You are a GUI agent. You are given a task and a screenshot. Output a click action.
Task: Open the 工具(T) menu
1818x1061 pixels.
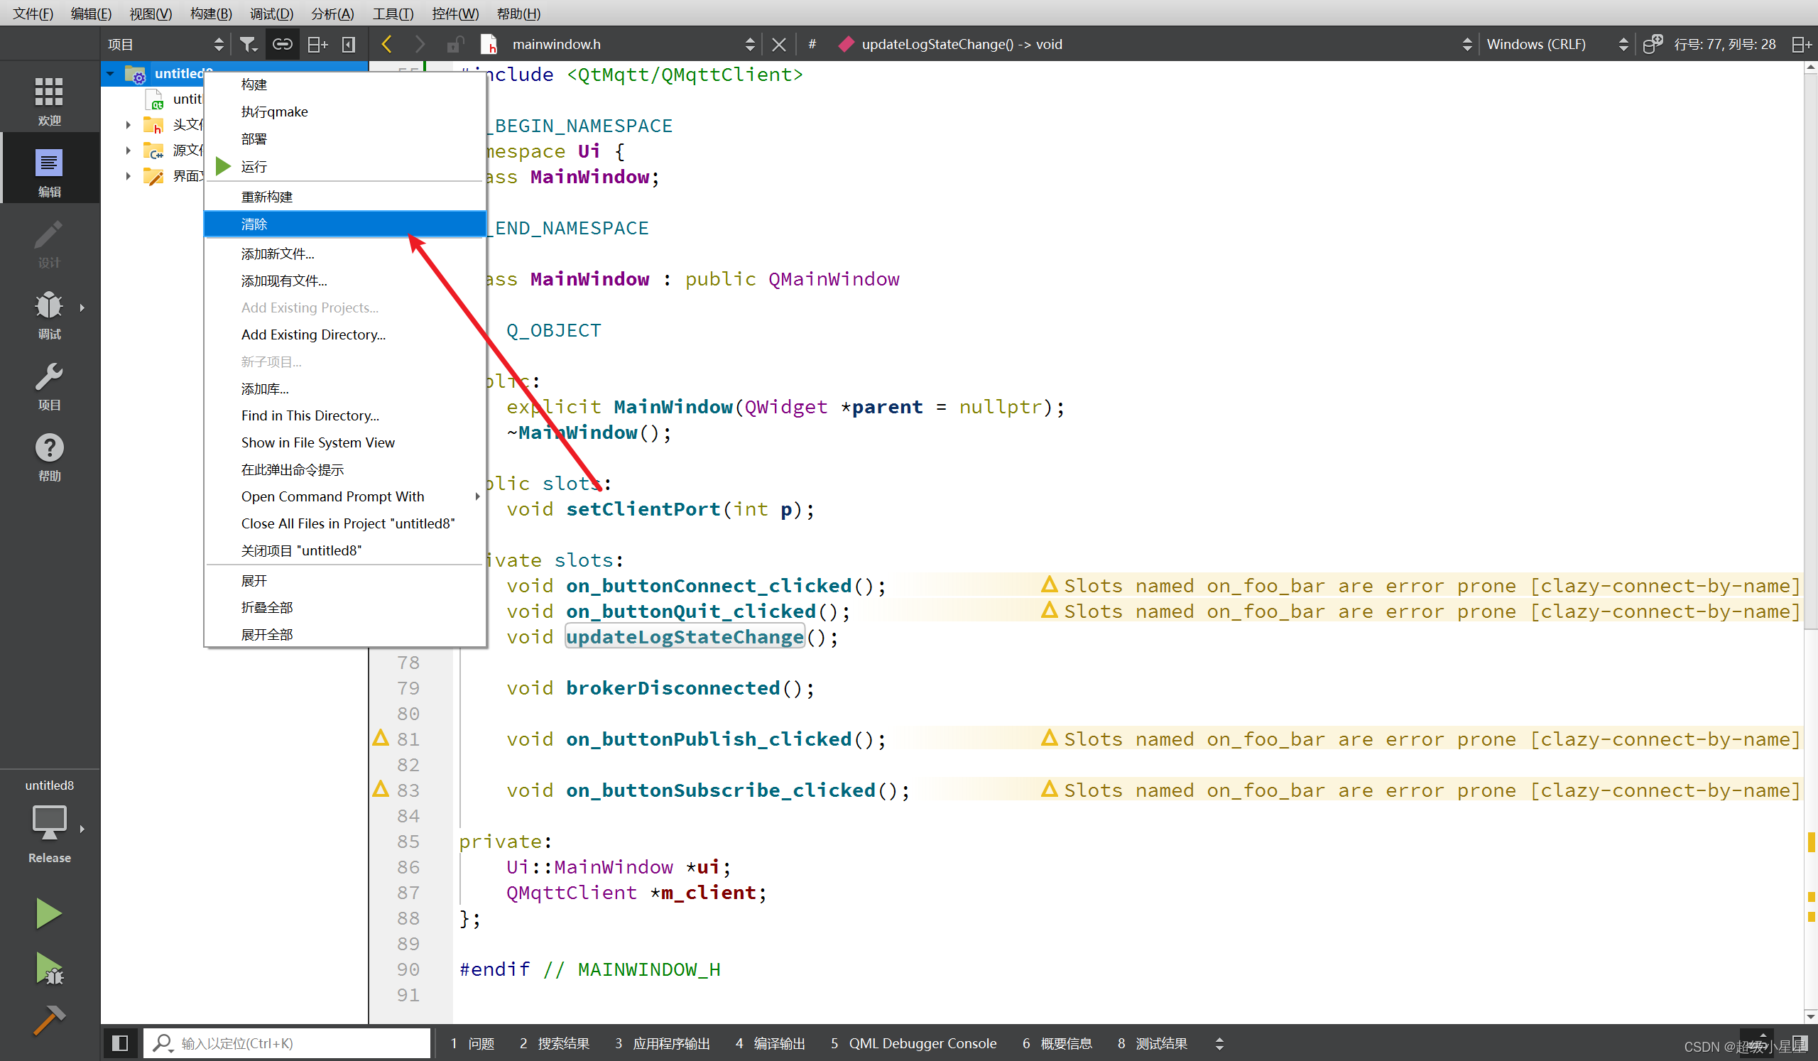[393, 13]
